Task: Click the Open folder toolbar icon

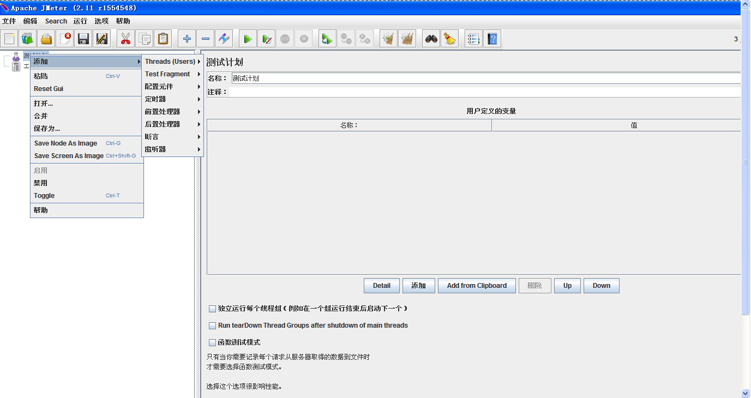Action: [46, 39]
